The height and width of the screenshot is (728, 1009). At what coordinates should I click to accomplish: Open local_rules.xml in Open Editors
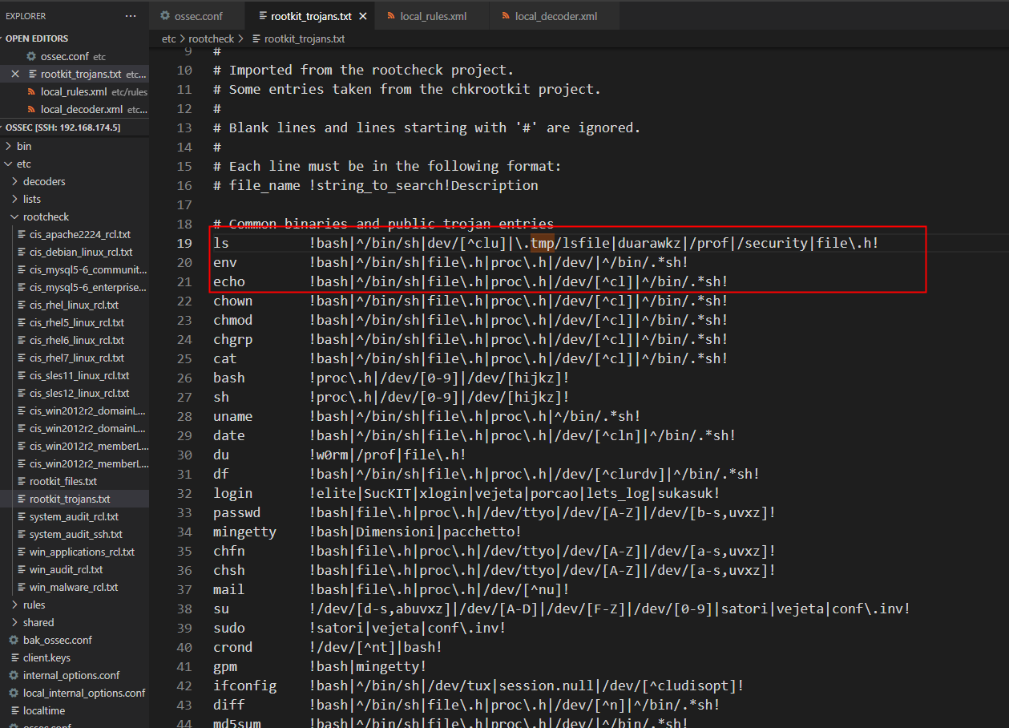(74, 91)
